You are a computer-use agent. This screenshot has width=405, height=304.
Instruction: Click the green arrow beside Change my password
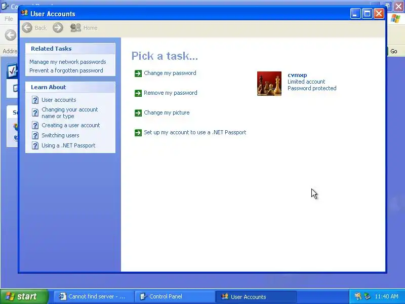point(138,73)
